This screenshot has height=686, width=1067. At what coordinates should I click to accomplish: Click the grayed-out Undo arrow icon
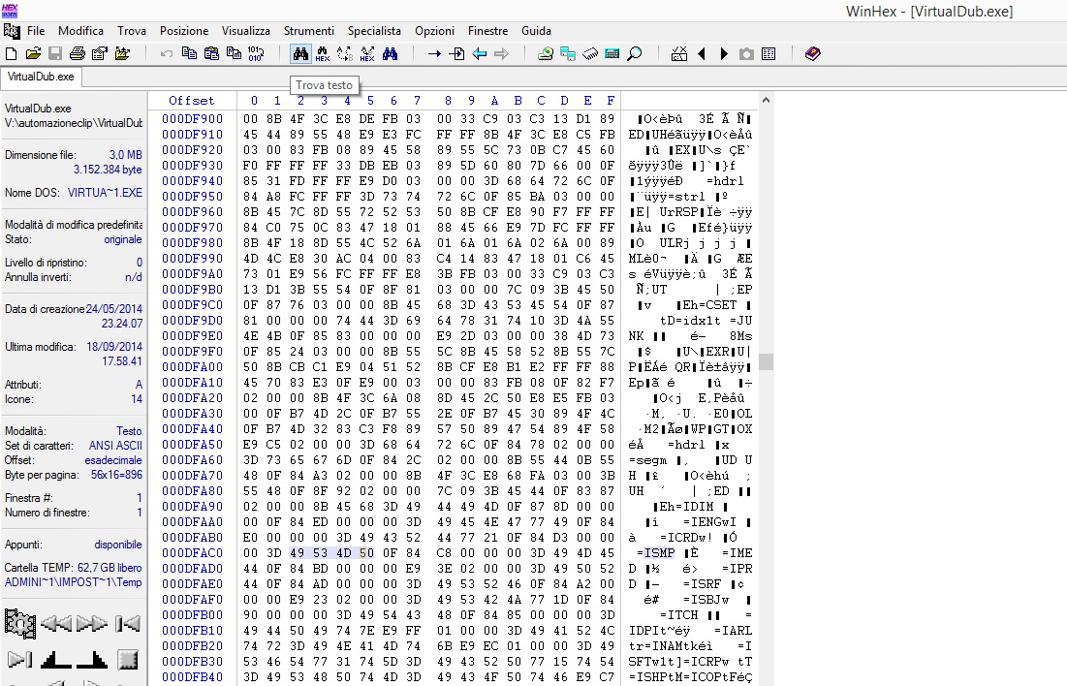pos(167,53)
